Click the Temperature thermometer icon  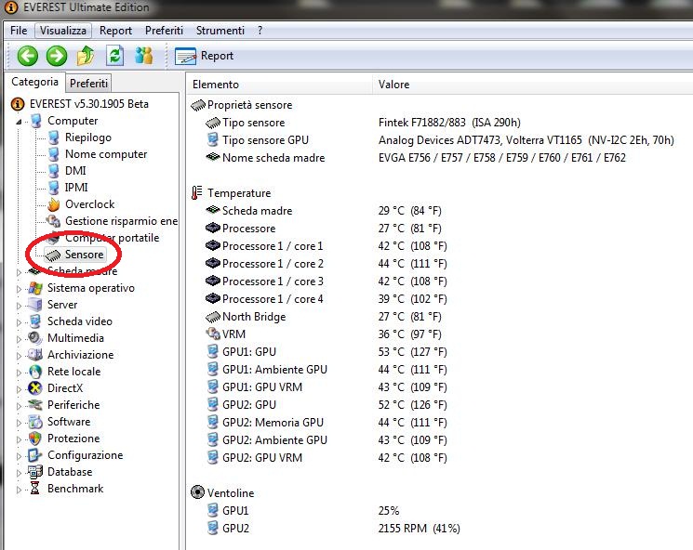click(x=197, y=193)
